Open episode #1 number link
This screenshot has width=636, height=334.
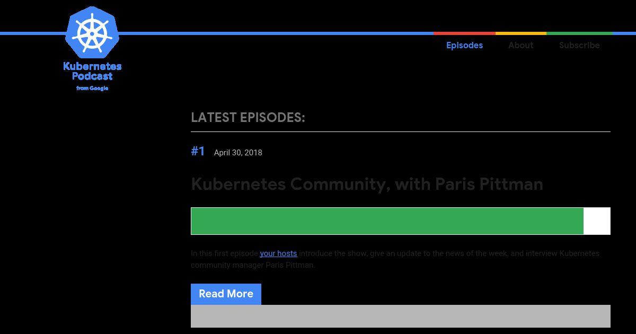point(198,151)
